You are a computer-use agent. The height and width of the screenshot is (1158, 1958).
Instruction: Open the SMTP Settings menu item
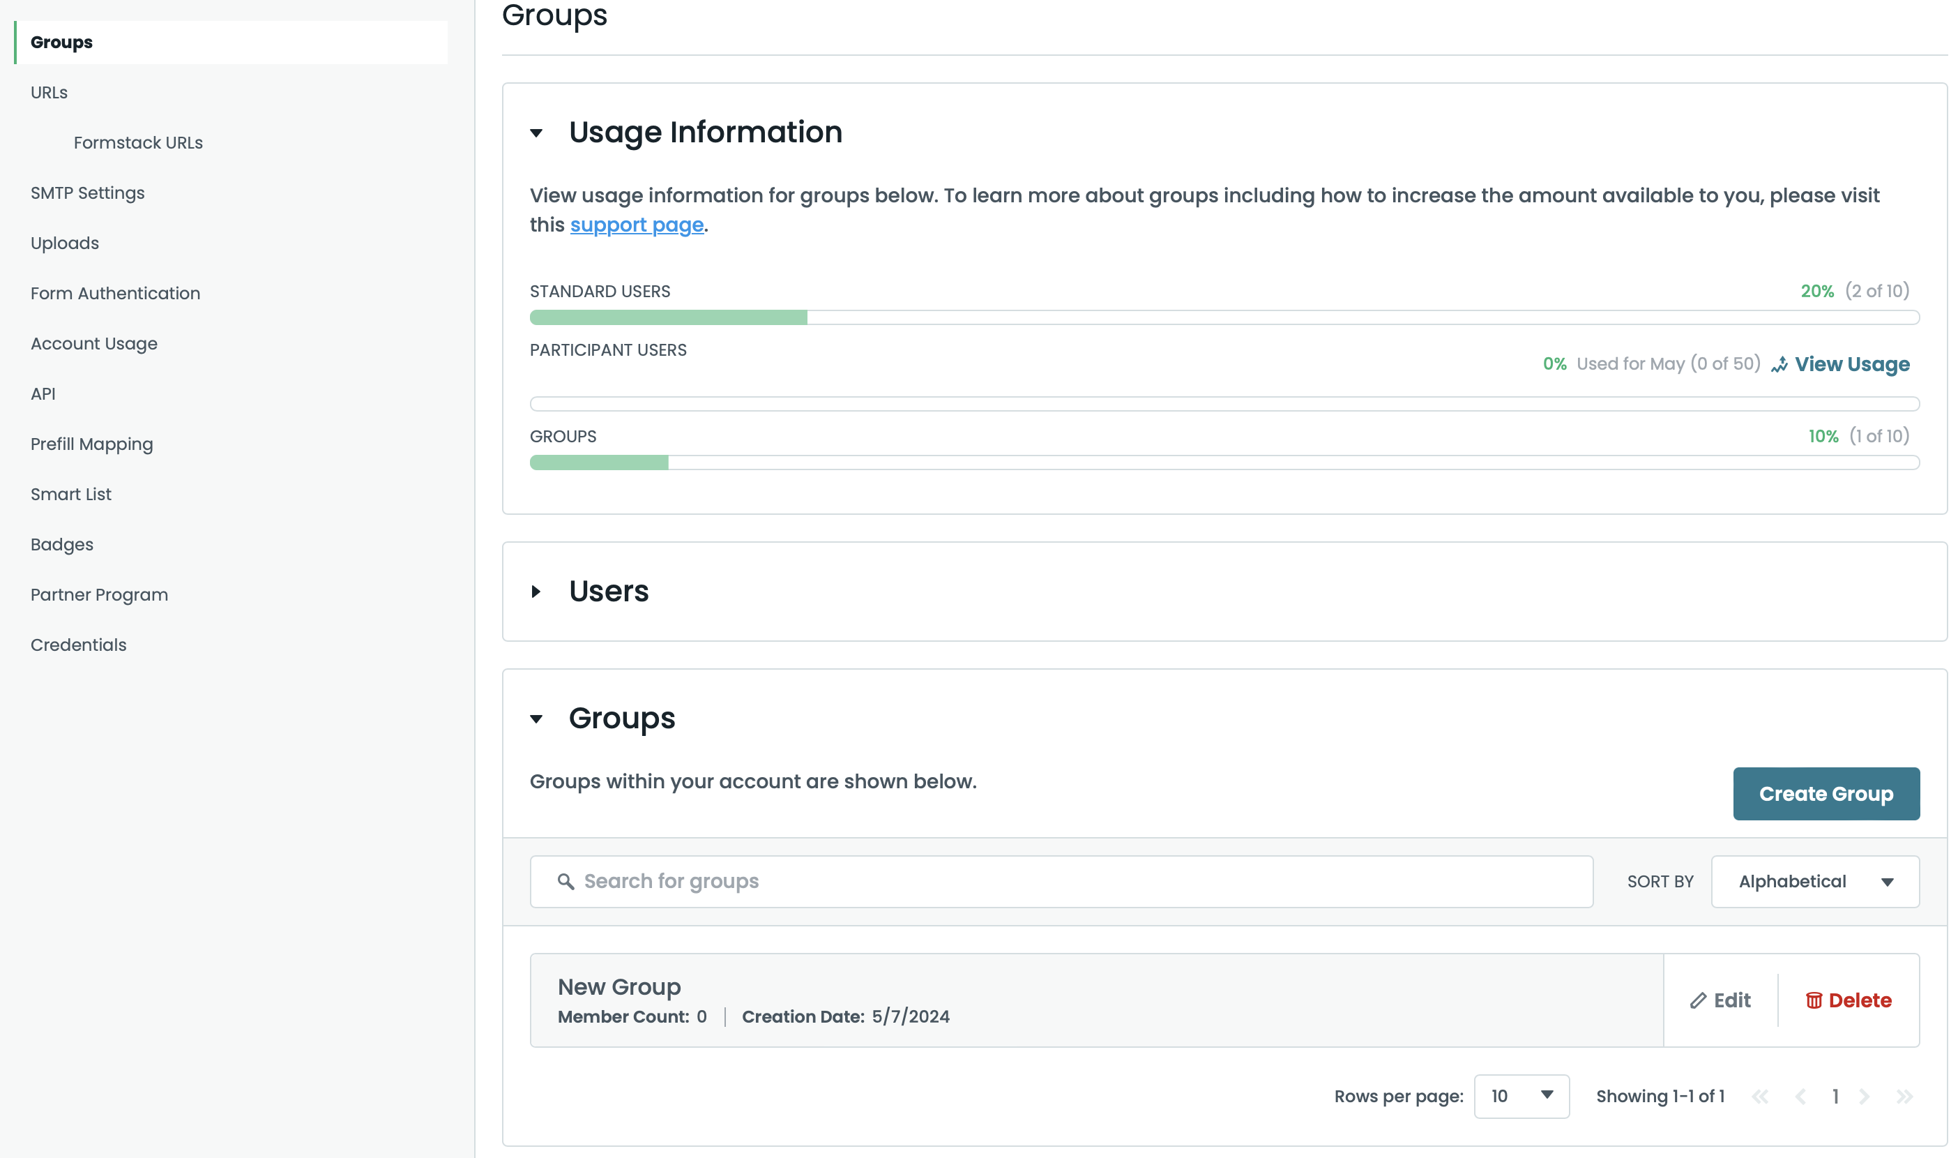(87, 193)
